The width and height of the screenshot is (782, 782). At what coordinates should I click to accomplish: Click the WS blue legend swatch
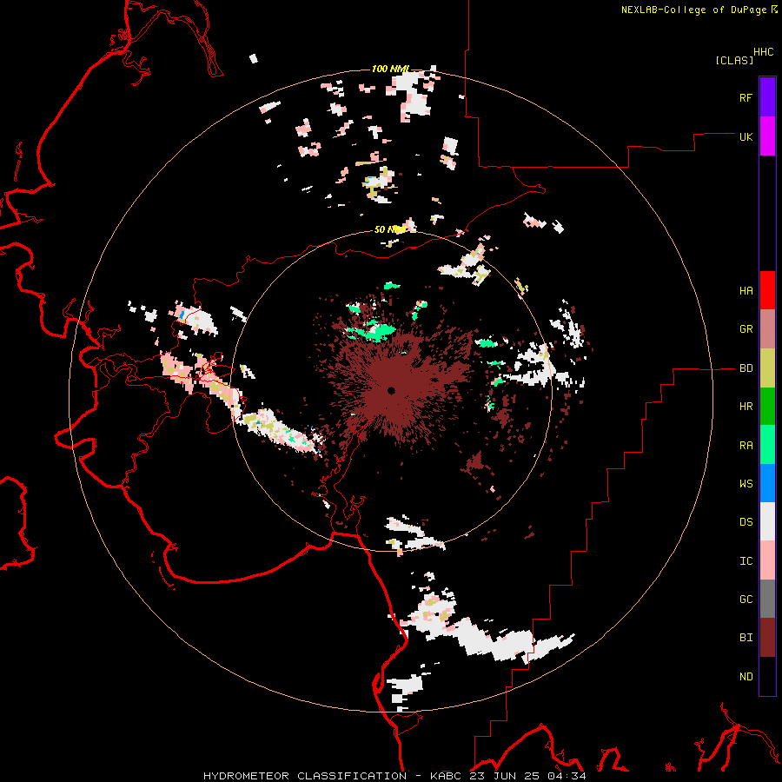(x=767, y=483)
